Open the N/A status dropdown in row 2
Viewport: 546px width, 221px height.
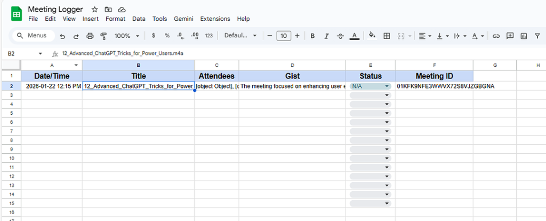371,86
